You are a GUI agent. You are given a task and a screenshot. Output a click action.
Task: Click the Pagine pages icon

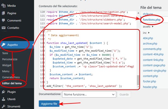pyautogui.click(x=3, y=13)
